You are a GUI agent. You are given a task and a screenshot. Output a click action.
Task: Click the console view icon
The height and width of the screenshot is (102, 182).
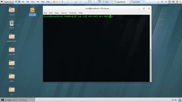tap(99, 2)
